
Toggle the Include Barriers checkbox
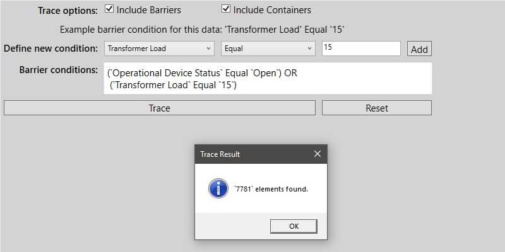click(109, 9)
